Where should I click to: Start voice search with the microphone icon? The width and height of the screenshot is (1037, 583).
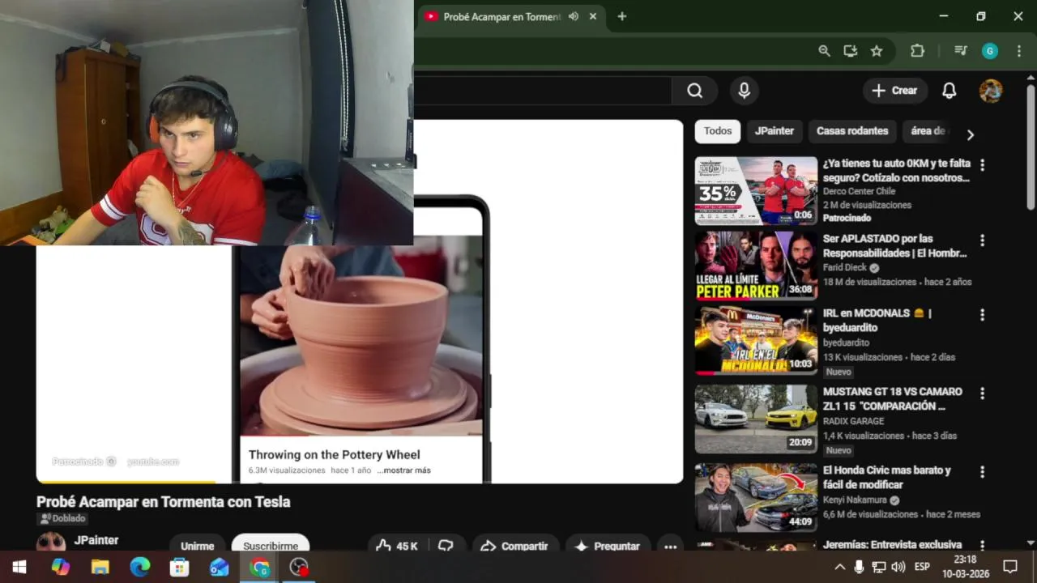[744, 91]
